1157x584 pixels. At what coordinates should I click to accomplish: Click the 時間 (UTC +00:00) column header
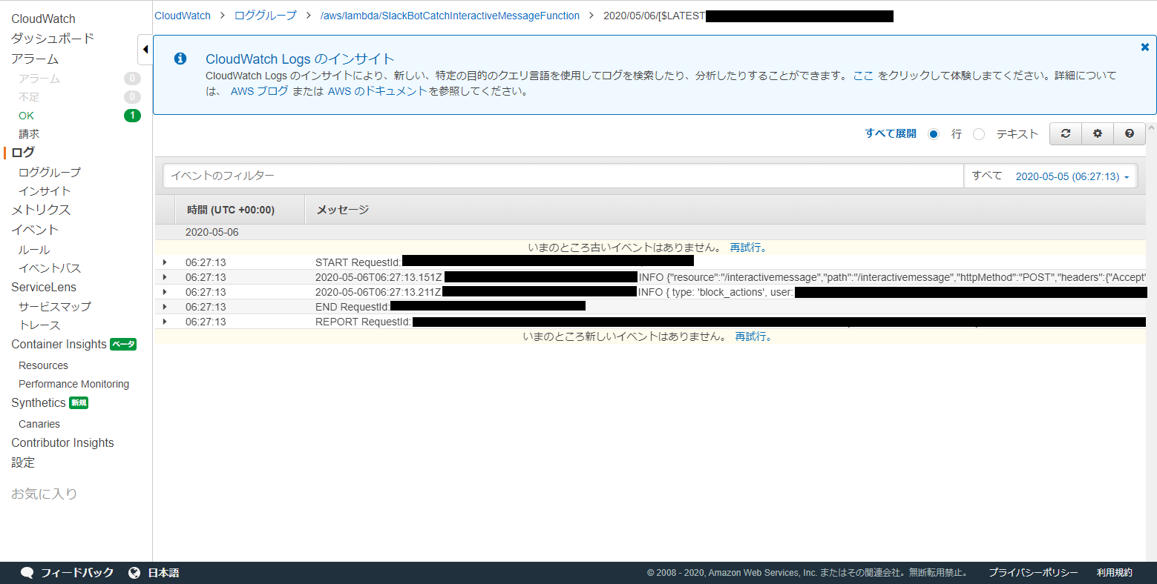coord(231,210)
